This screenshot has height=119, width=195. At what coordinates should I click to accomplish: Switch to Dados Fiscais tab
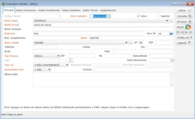pyautogui.click(x=90, y=10)
